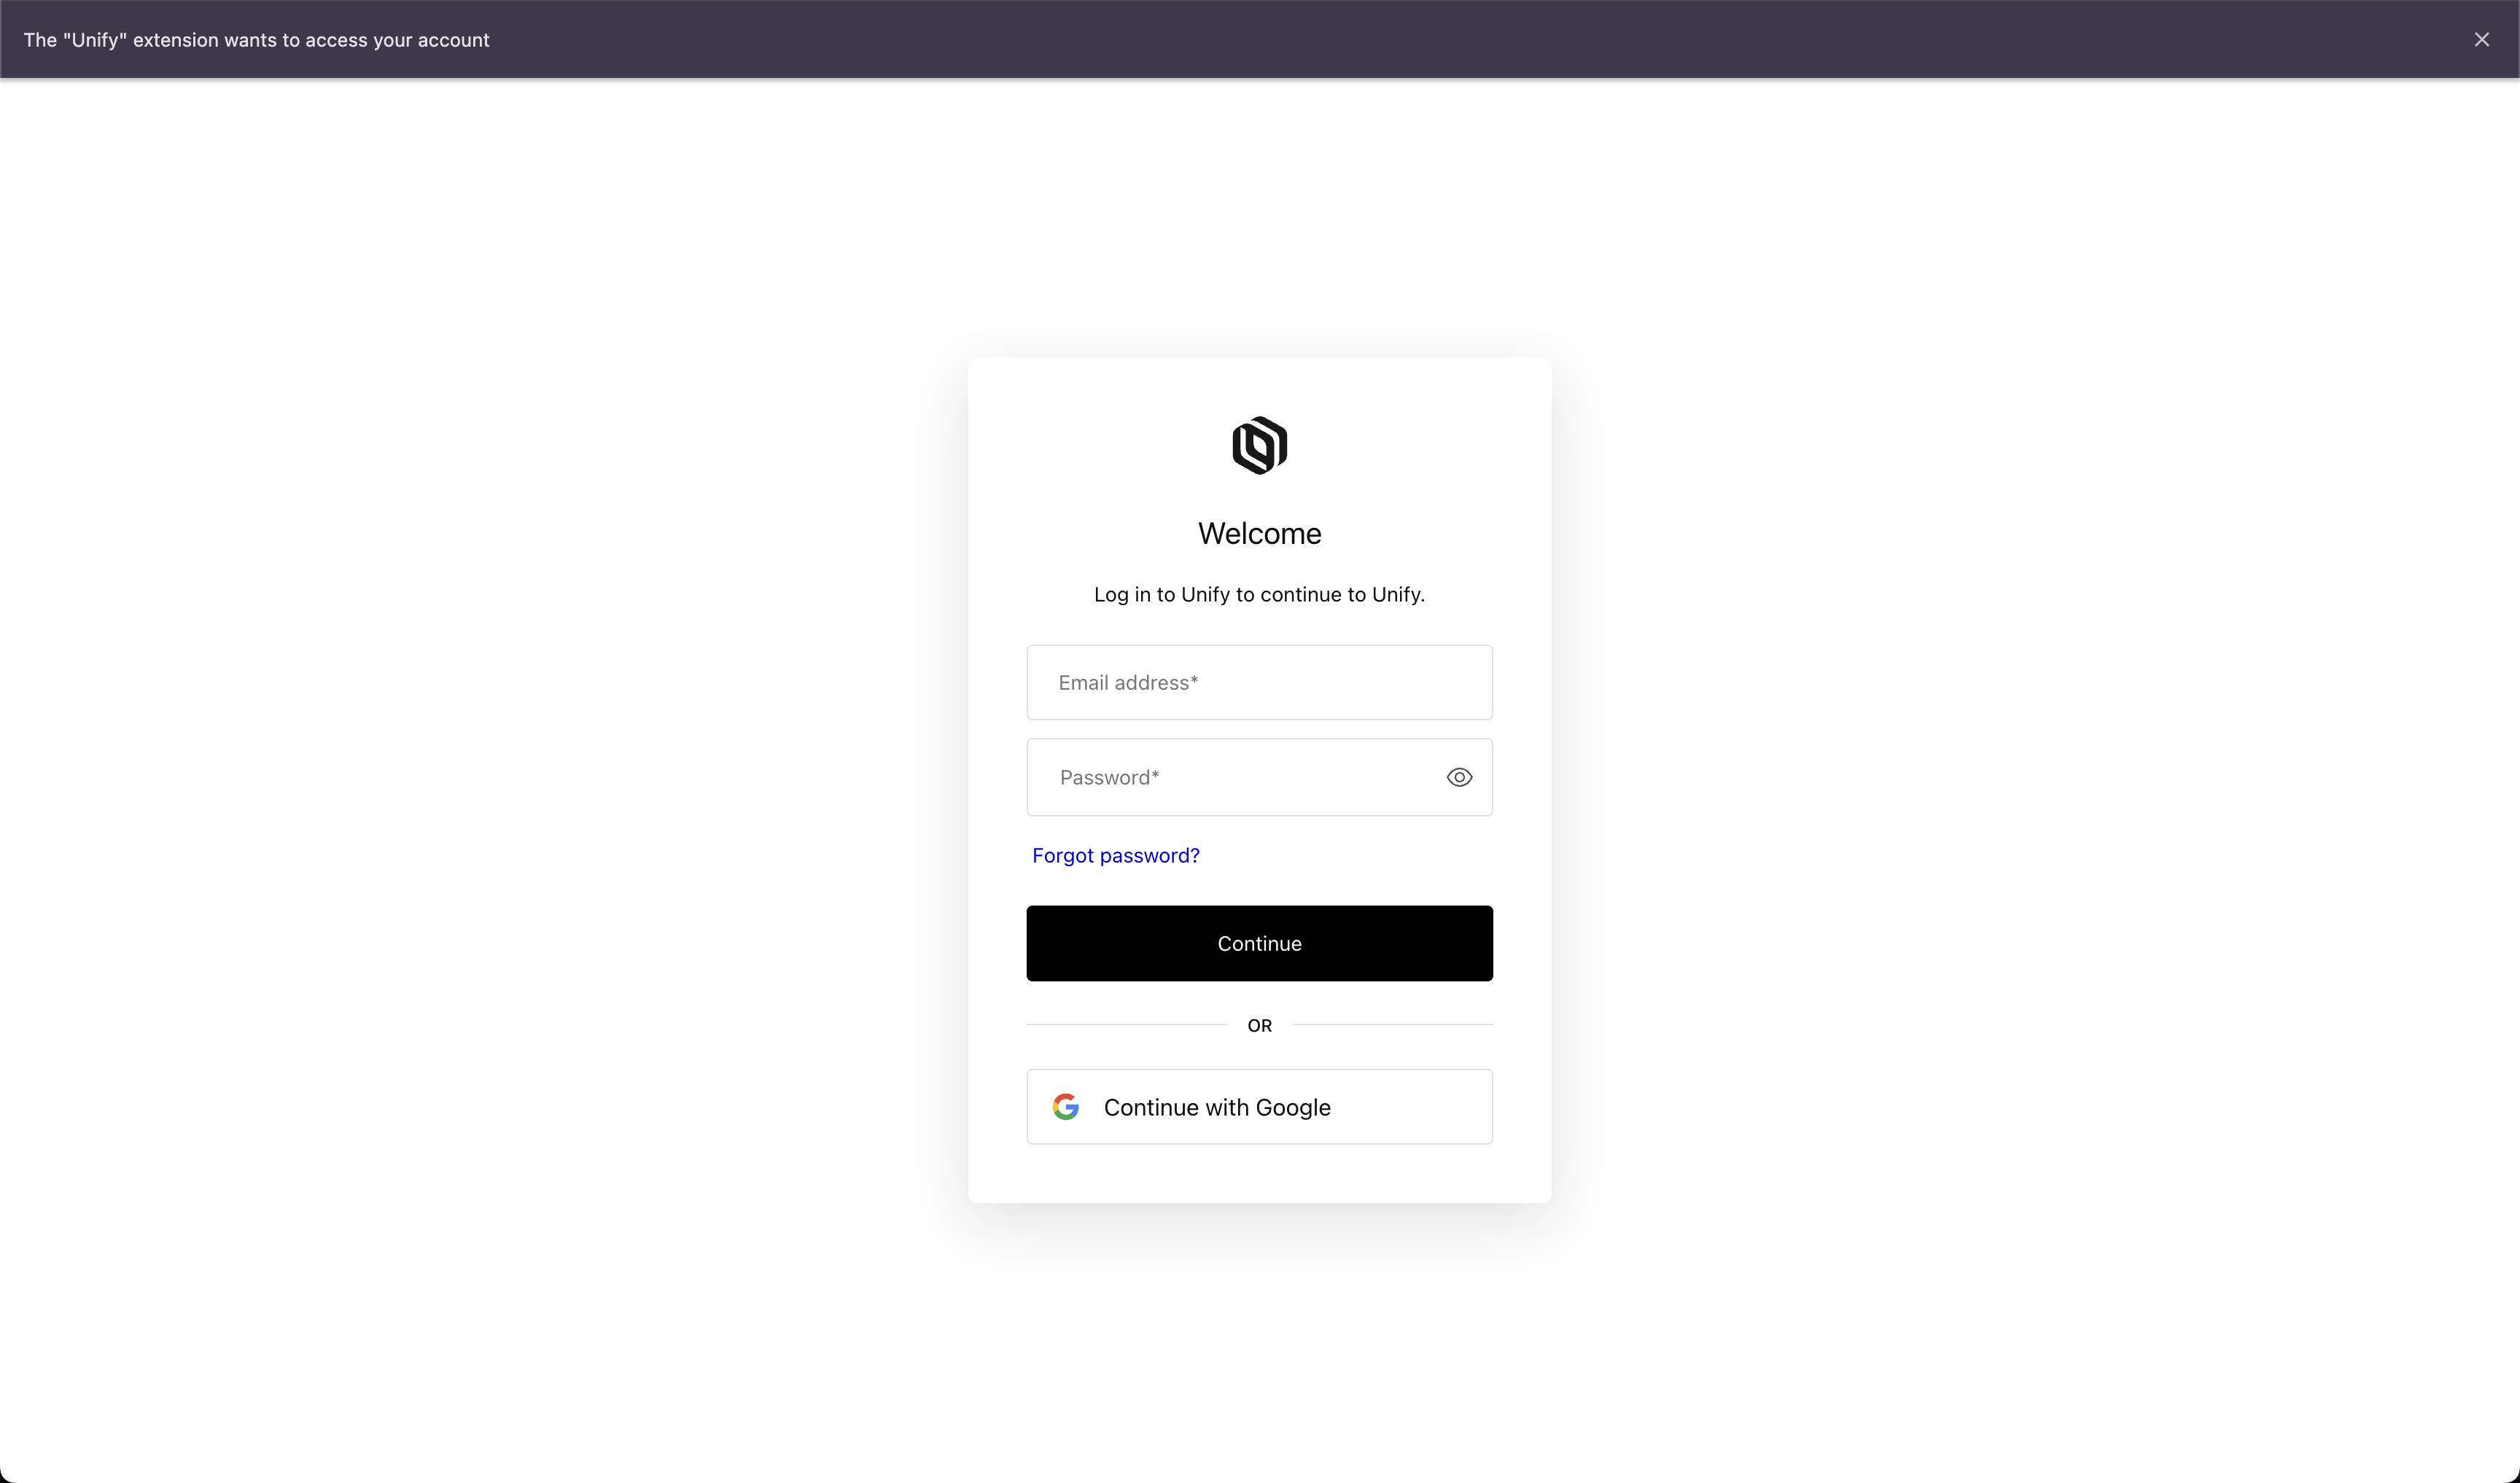Show password using the eye icon
The width and height of the screenshot is (2520, 1483).
coord(1459,777)
